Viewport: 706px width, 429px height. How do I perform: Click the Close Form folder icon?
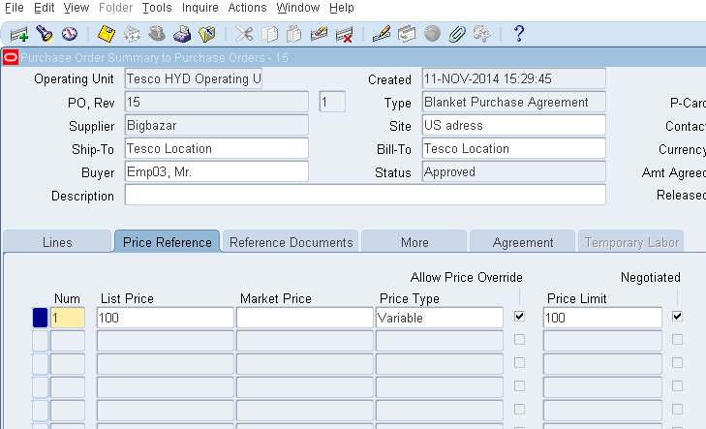(206, 34)
